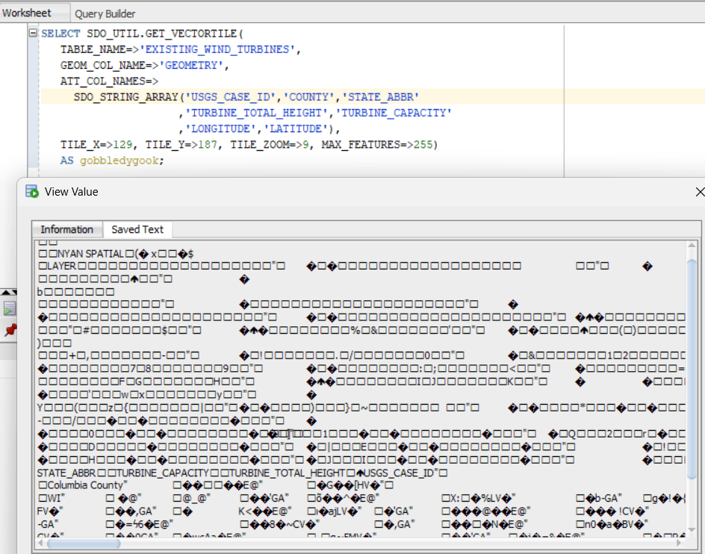Switch to the Information tab

coord(67,229)
